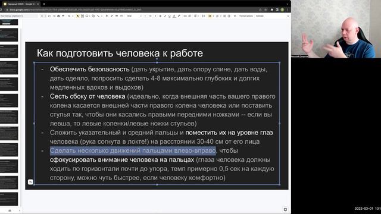Click the Insert link icon

pyautogui.click(x=185, y=16)
